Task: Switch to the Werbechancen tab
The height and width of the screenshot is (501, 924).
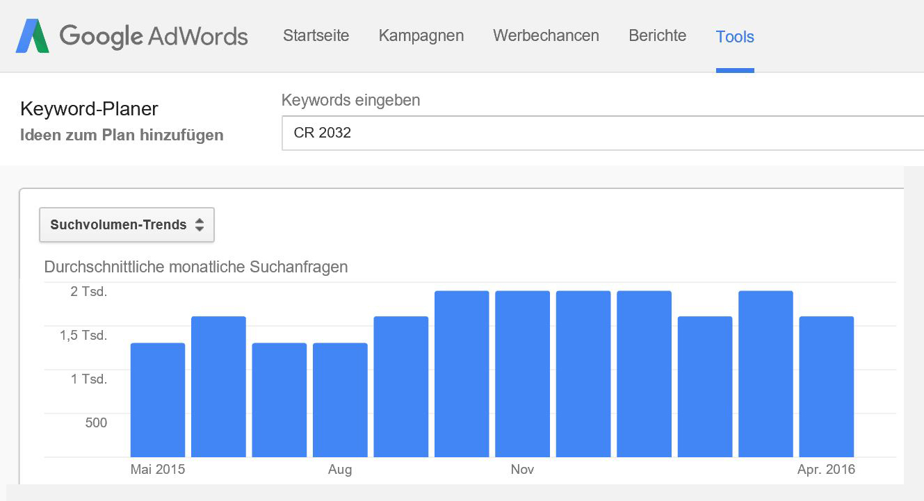Action: coord(546,35)
